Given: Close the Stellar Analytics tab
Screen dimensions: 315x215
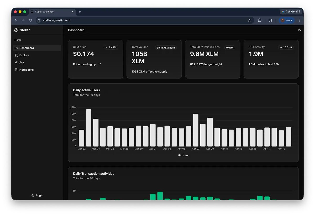Looking at the screenshot, I should [x=72, y=12].
